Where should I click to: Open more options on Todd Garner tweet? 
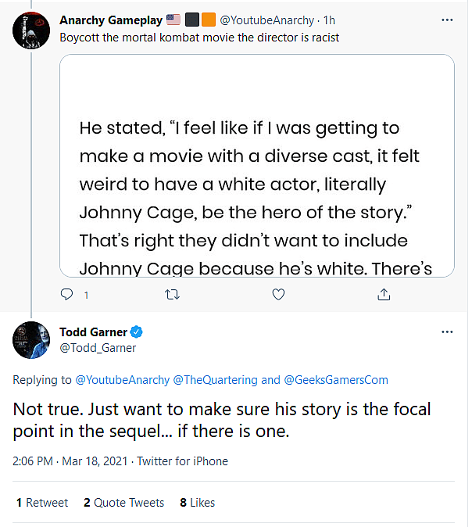tap(447, 332)
